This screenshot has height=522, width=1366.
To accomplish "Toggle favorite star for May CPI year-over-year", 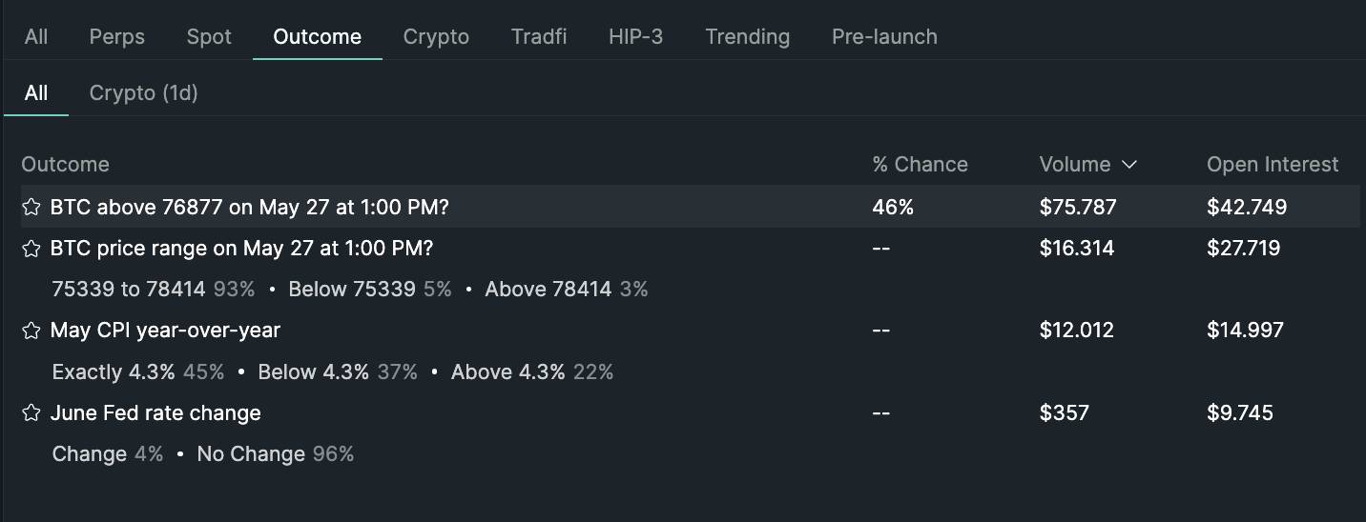I will 31,331.
